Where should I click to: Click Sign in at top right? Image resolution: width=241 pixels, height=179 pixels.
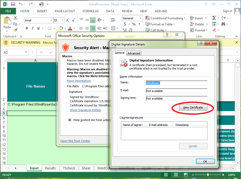pyautogui.click(x=227, y=11)
